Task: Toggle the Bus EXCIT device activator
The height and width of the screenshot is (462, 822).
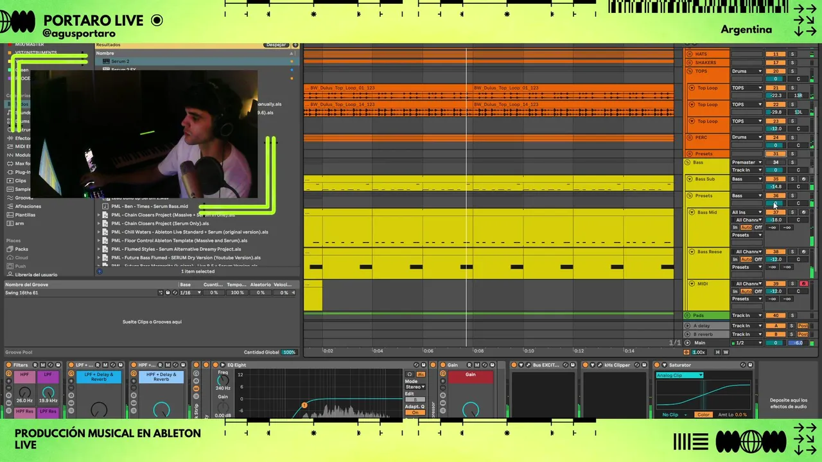Action: click(514, 365)
